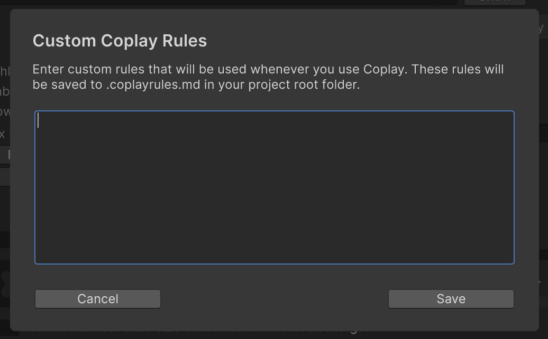Click the blue-highlighted text box border
The height and width of the screenshot is (339, 548).
[274, 111]
